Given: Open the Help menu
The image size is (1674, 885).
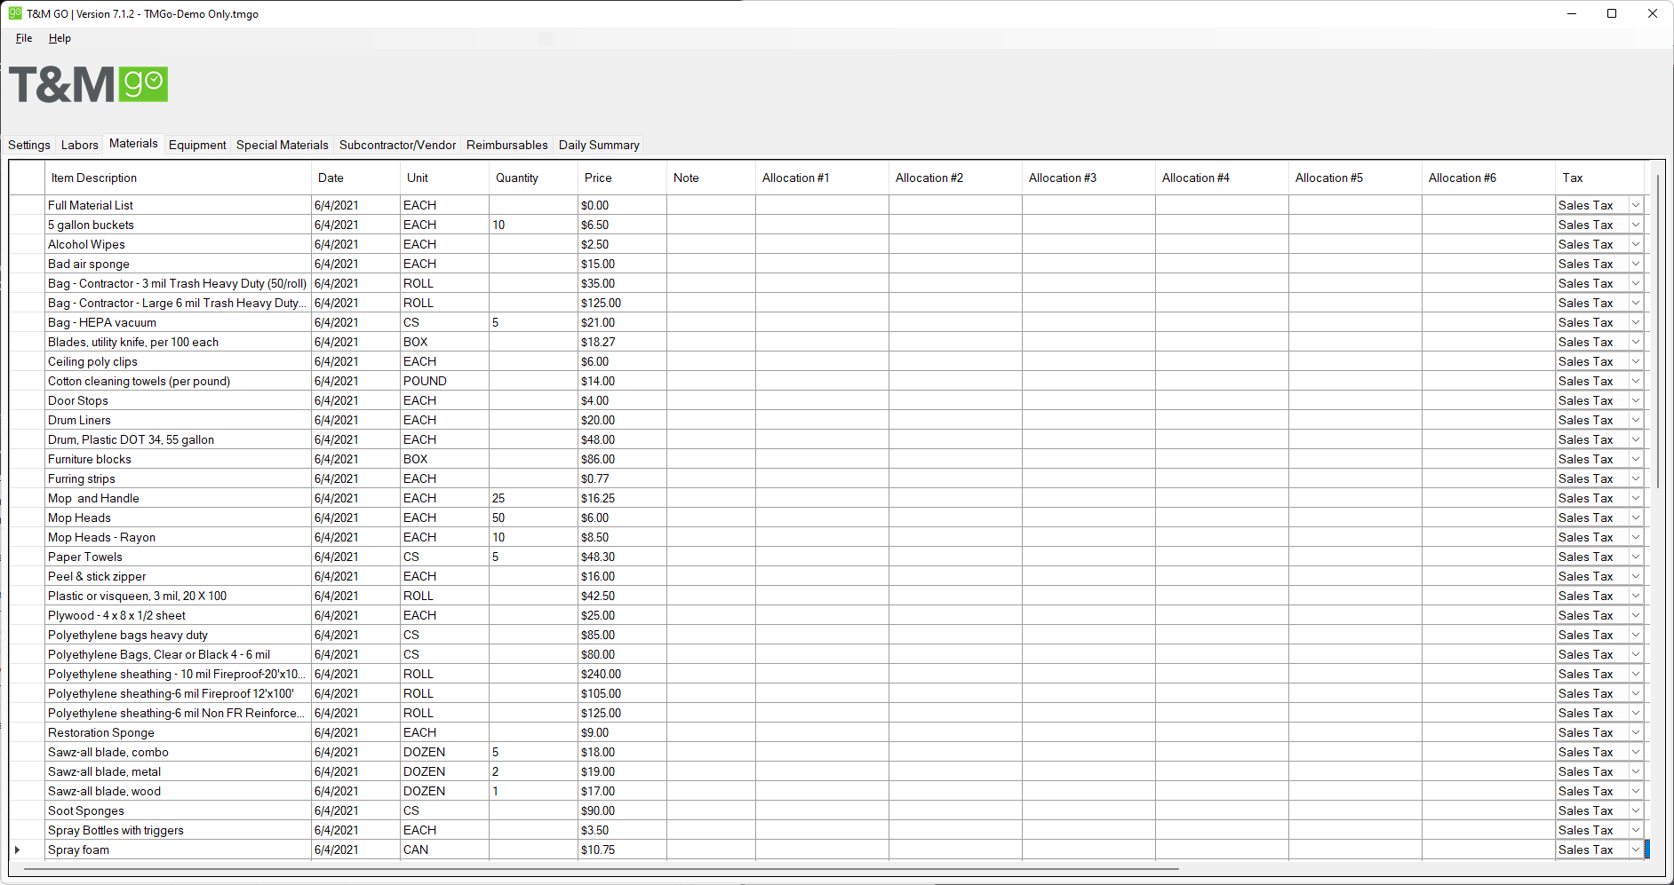Looking at the screenshot, I should 60,38.
